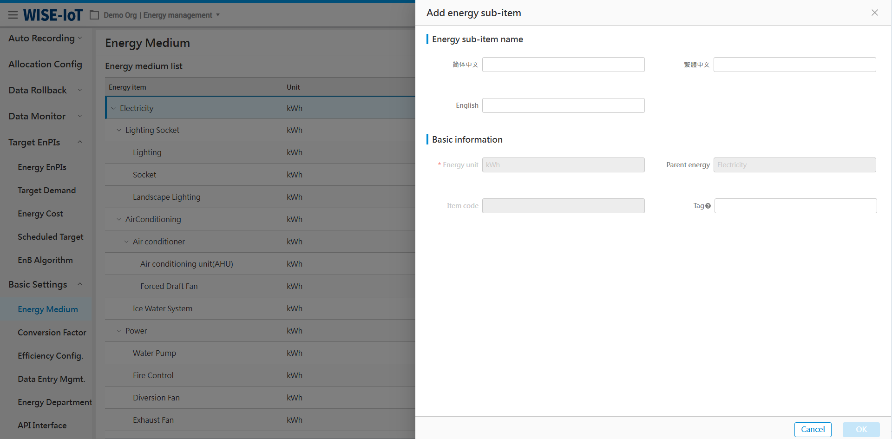Click the OK button
The height and width of the screenshot is (439, 892).
861,429
